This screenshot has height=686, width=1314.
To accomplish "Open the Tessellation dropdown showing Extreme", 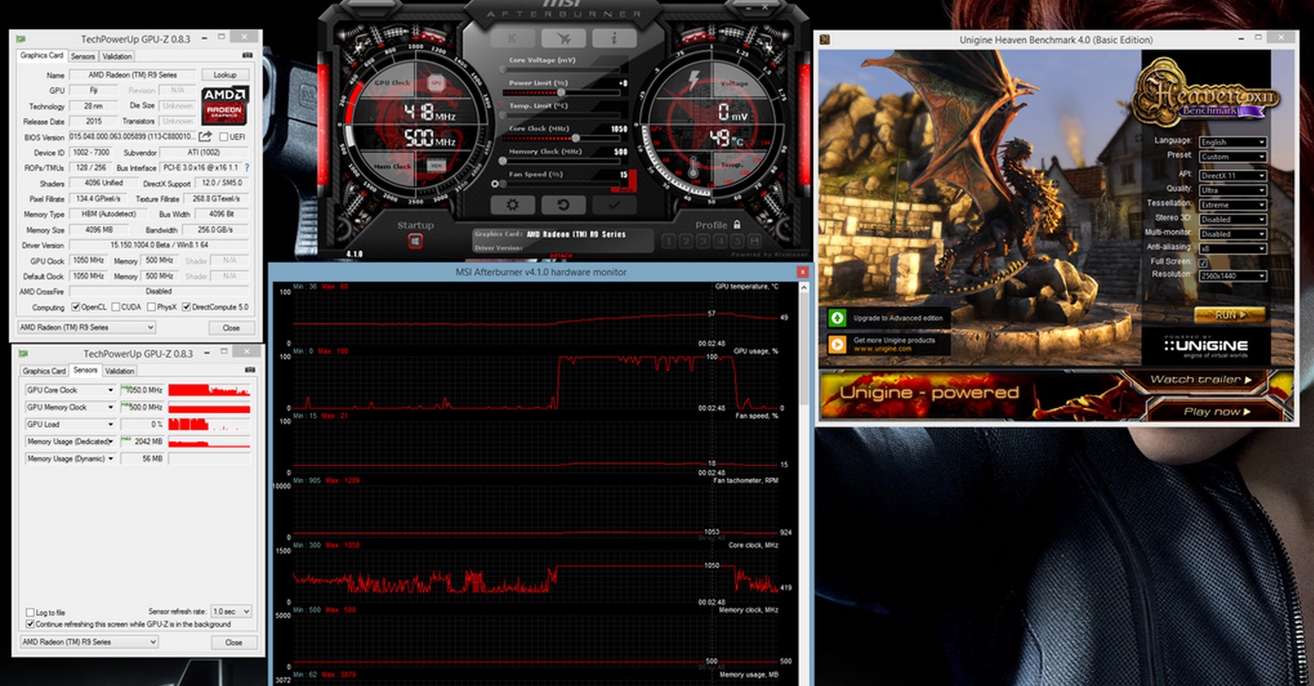I will pos(1232,204).
